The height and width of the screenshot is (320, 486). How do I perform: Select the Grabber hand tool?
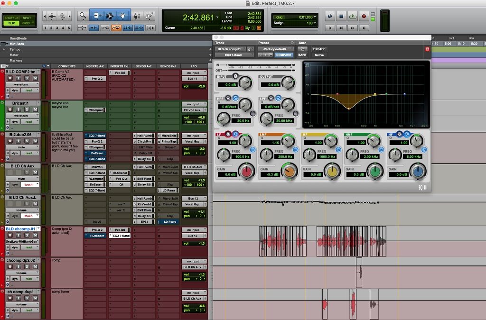123,16
